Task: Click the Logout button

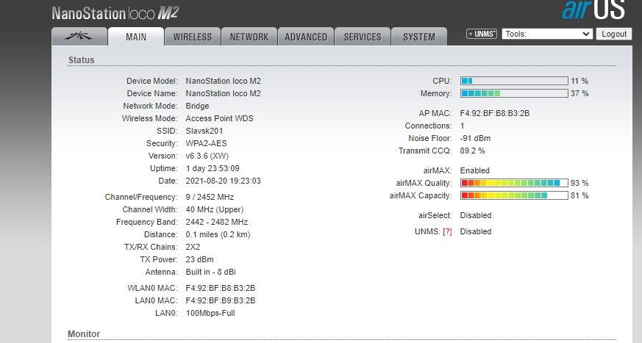Action: click(614, 34)
